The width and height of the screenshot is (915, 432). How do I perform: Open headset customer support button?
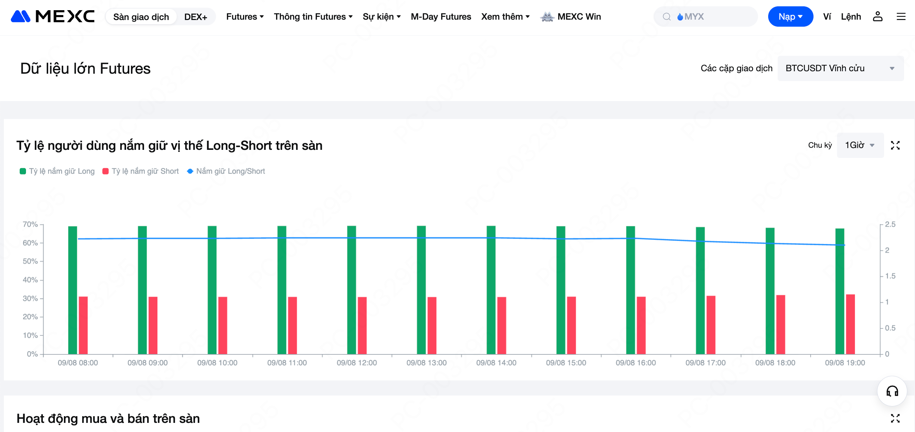(x=891, y=391)
